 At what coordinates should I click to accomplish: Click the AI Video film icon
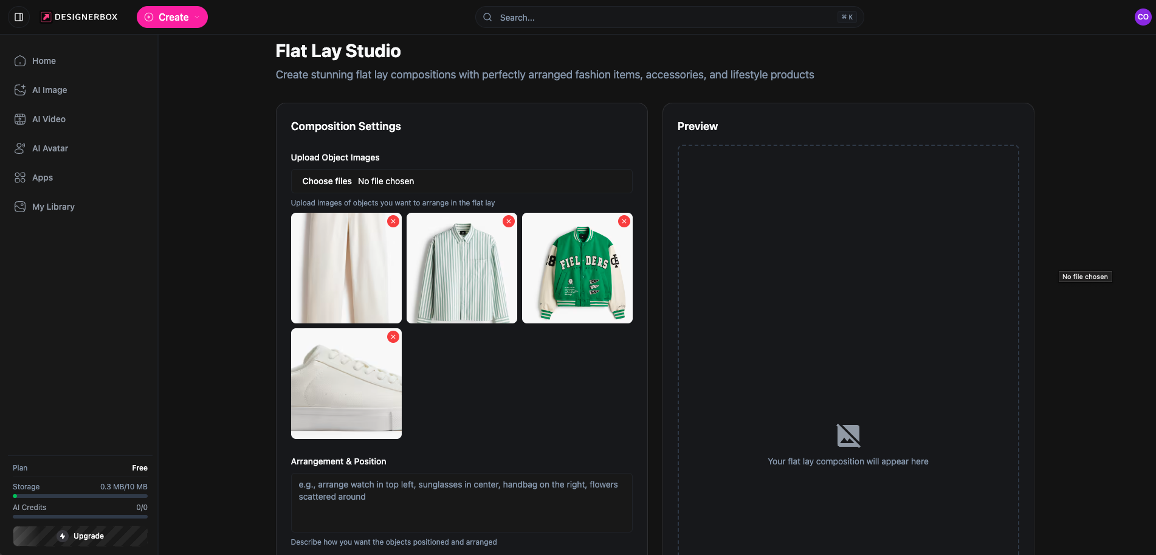click(20, 119)
